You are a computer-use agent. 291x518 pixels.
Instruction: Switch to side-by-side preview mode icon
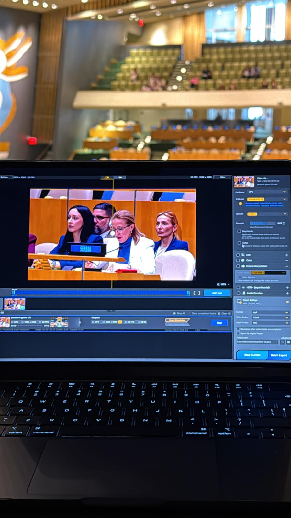click(120, 178)
